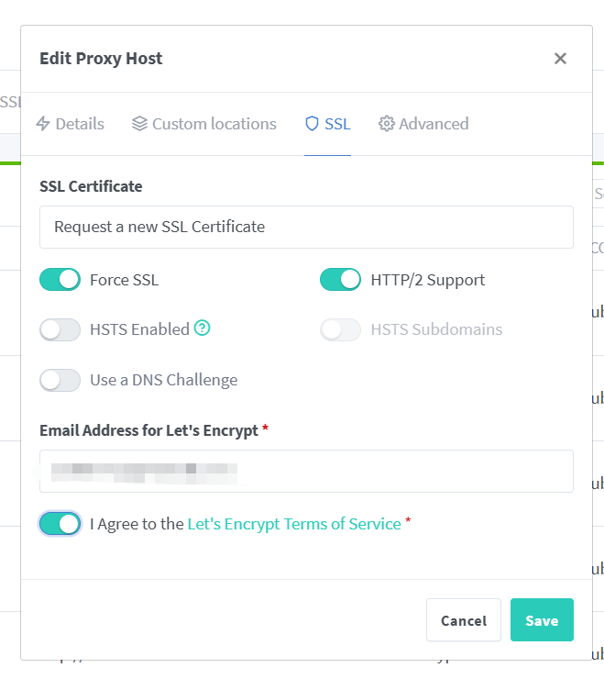Click the stacked layers icon beside Custom locations
This screenshot has height=679, width=604.
[139, 124]
